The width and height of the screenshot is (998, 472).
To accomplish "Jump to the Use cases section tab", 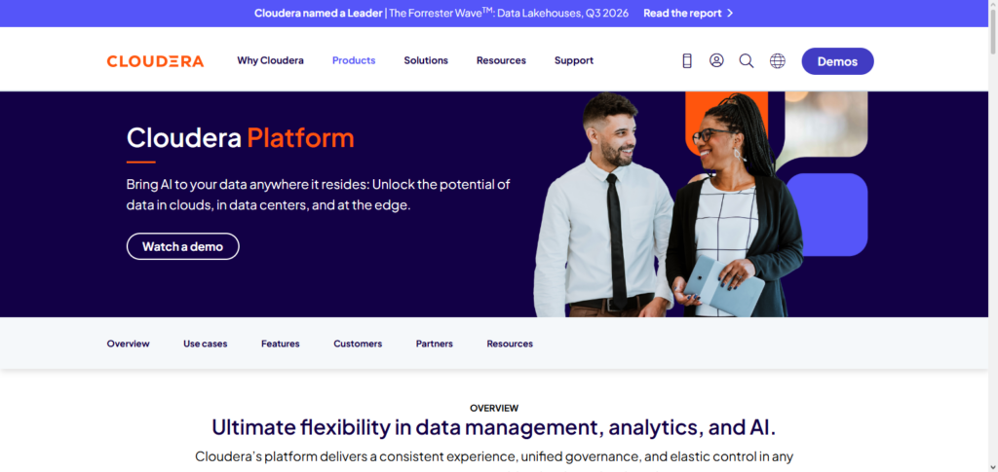I will 205,344.
